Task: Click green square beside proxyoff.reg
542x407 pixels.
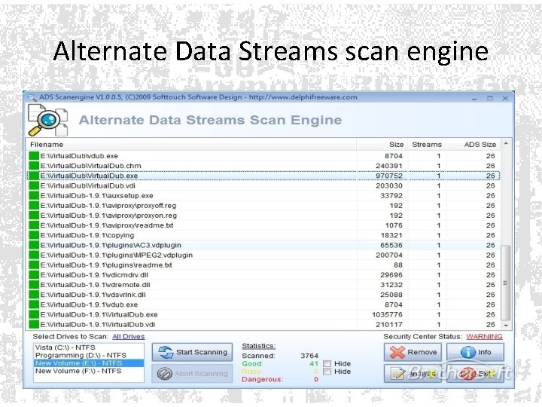Action: click(x=34, y=206)
